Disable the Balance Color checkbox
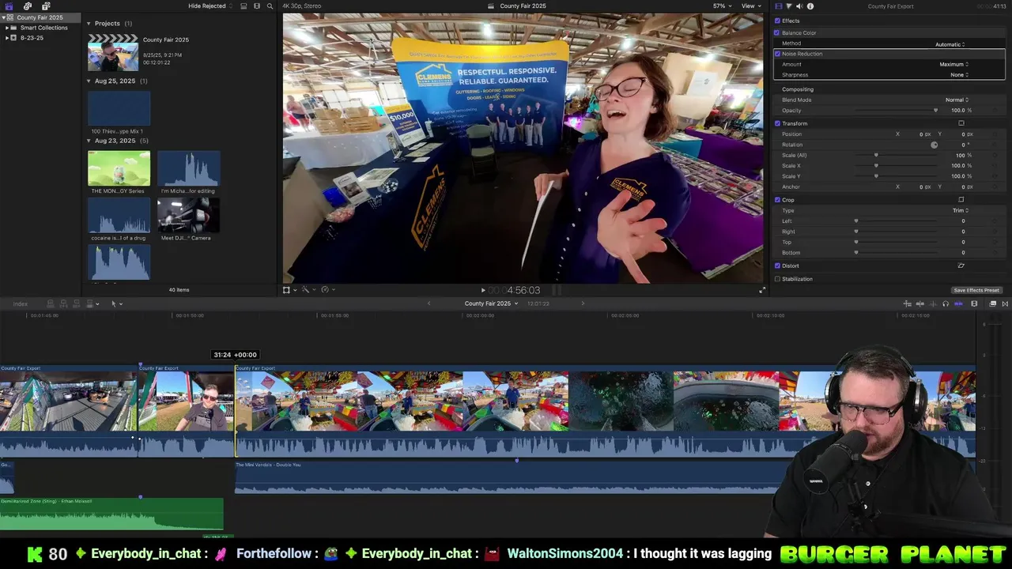 coord(777,32)
